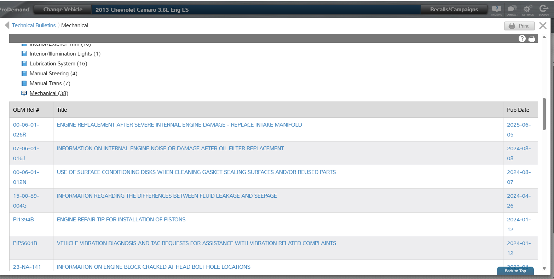554x279 pixels.
Task: Click the pub date 2024-04-26
Action: (519, 201)
